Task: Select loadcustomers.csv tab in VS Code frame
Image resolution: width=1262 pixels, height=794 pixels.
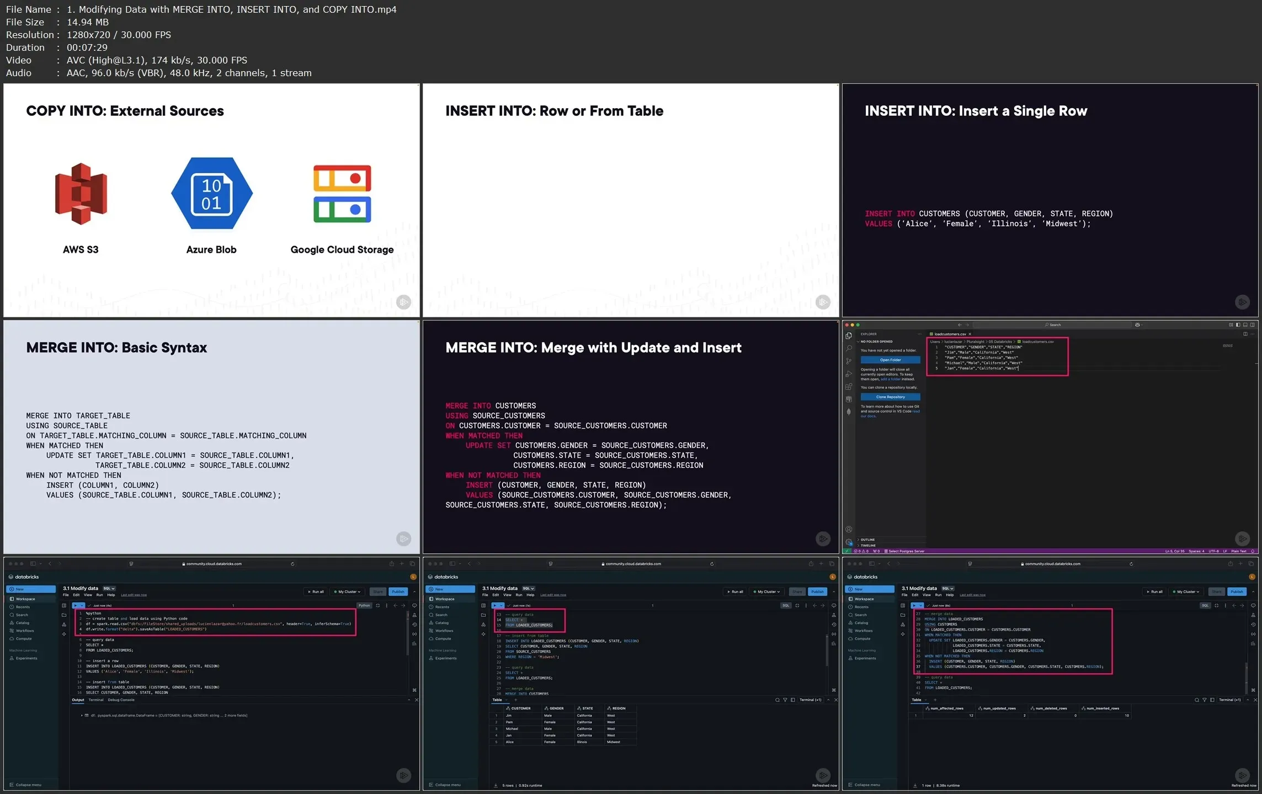Action: 950,334
